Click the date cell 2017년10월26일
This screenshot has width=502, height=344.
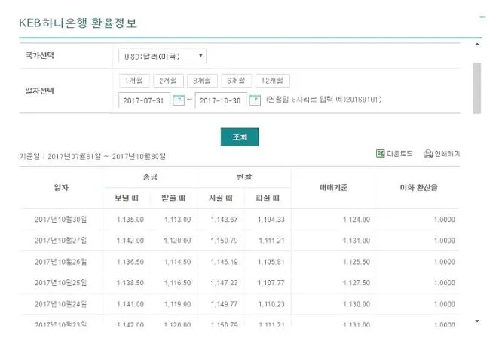tap(61, 262)
